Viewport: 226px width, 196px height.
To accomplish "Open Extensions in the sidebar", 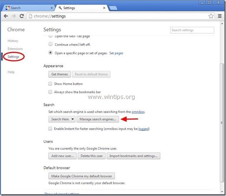I will point(15,49).
